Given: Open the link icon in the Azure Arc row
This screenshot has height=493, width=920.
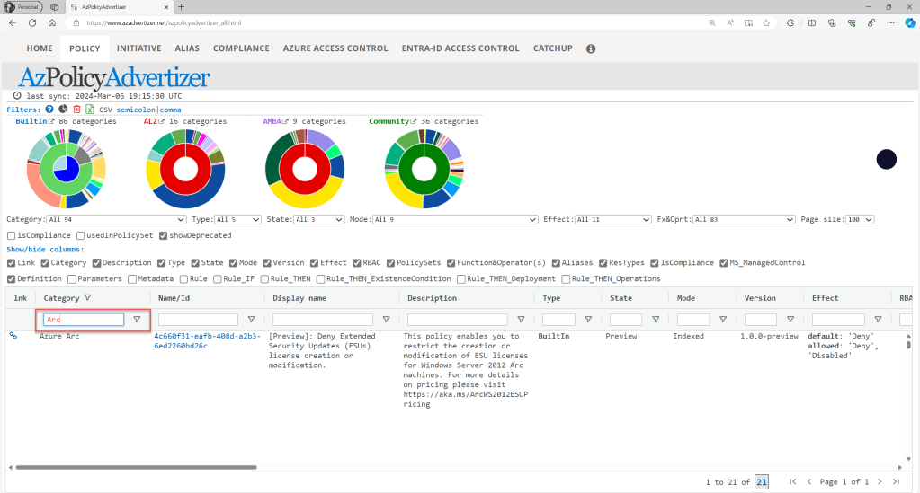Looking at the screenshot, I should click(13, 336).
